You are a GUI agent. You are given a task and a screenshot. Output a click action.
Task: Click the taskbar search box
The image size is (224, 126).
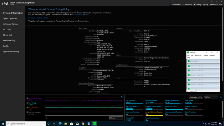point(26,123)
